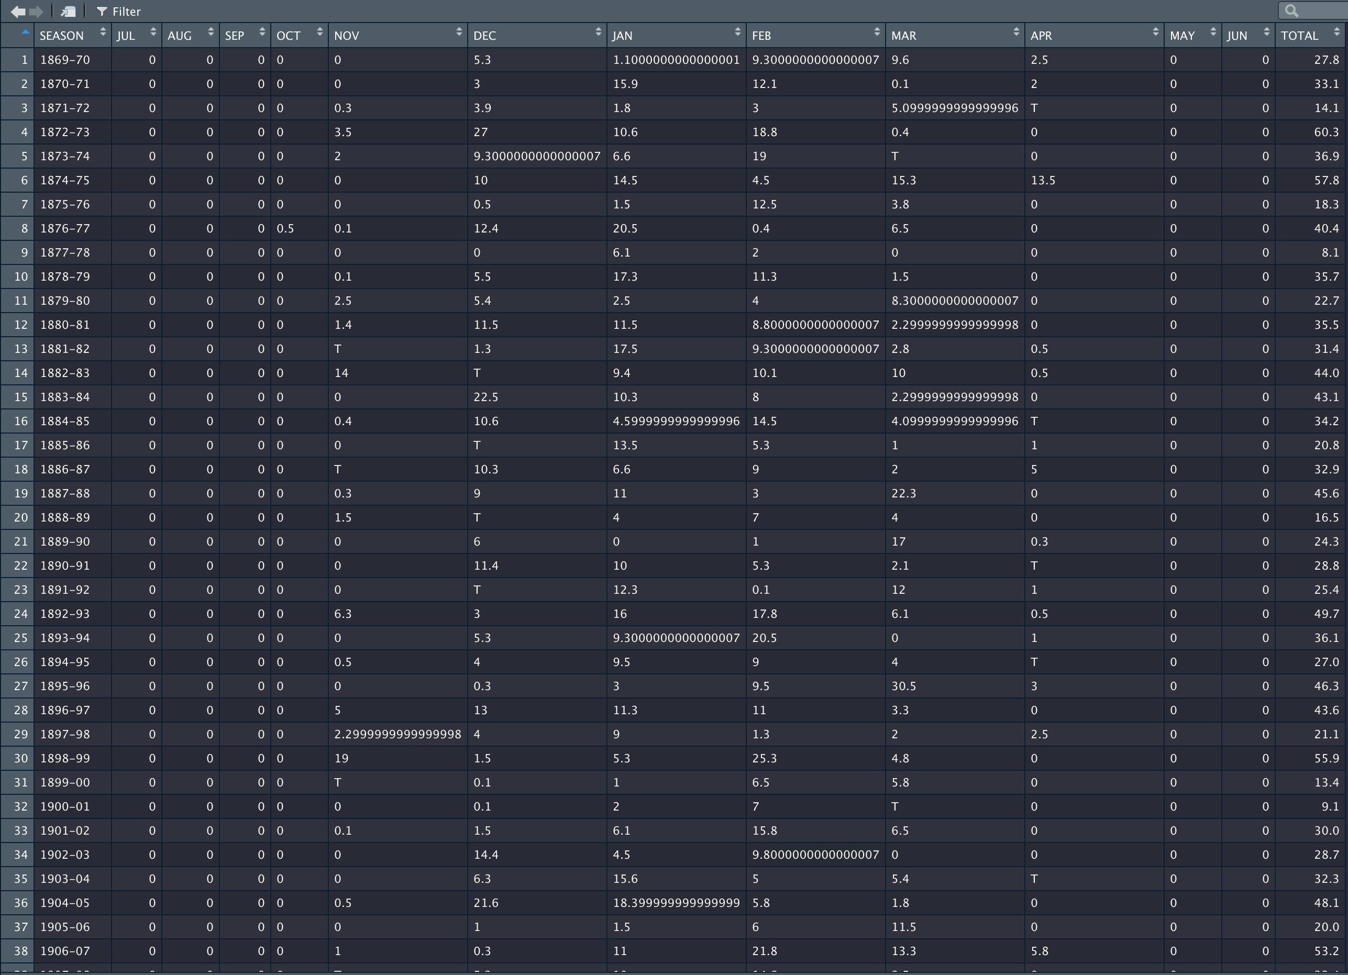This screenshot has width=1348, height=975.
Task: Click MAR value 17 in 1889-90 row
Action: [x=898, y=542]
